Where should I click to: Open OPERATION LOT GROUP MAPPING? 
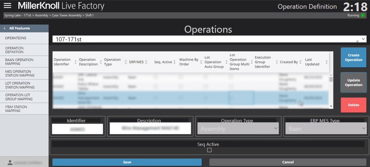coord(24,97)
